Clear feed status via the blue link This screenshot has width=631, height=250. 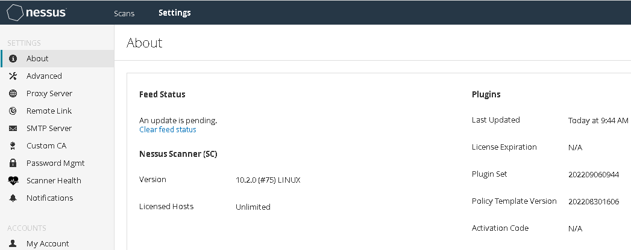(x=168, y=130)
